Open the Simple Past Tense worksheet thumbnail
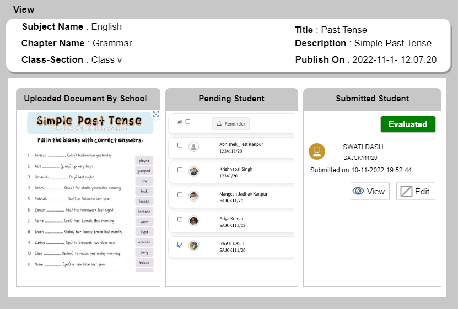Screen dimensions: 458x309 pos(90,192)
